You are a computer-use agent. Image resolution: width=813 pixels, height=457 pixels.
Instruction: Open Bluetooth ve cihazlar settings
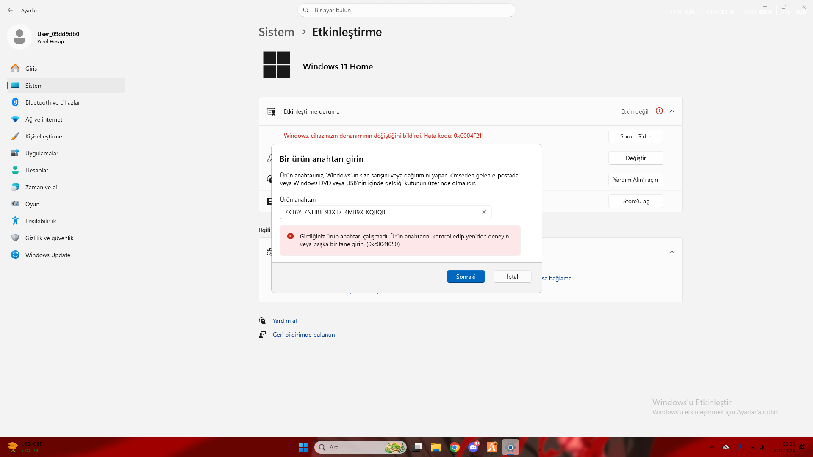66,102
